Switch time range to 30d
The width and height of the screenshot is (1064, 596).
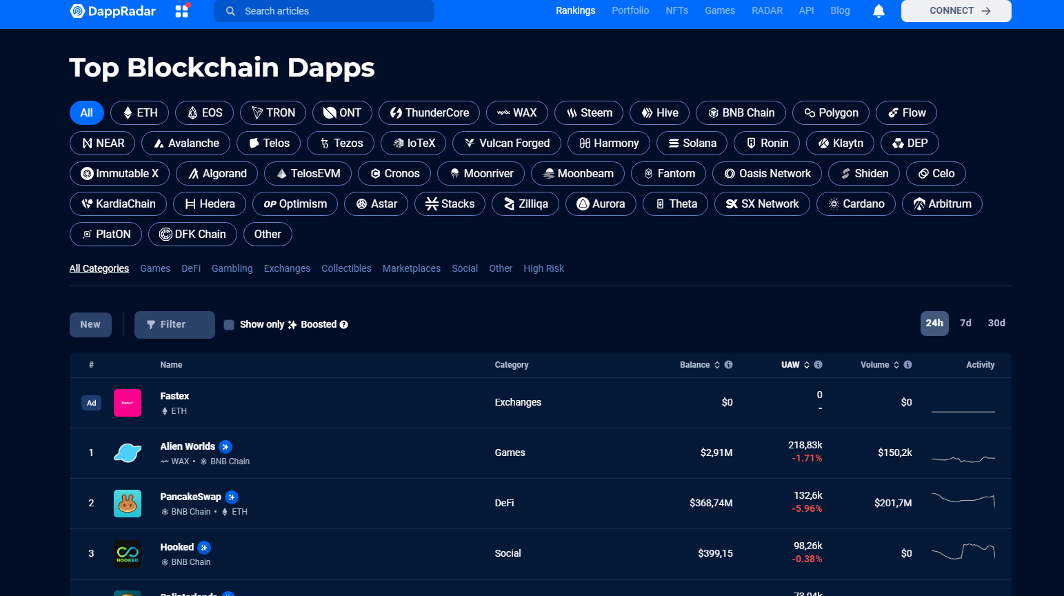996,323
